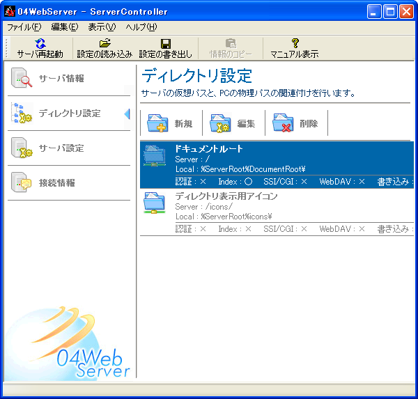This screenshot has height=399, width=418.
Task: Click the サーバ再起動 toolbar label
Action: pyautogui.click(x=40, y=54)
